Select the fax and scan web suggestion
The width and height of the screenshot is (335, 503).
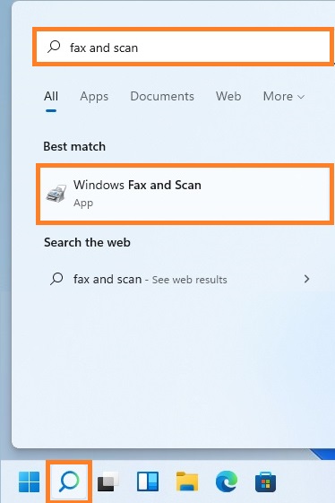click(179, 279)
